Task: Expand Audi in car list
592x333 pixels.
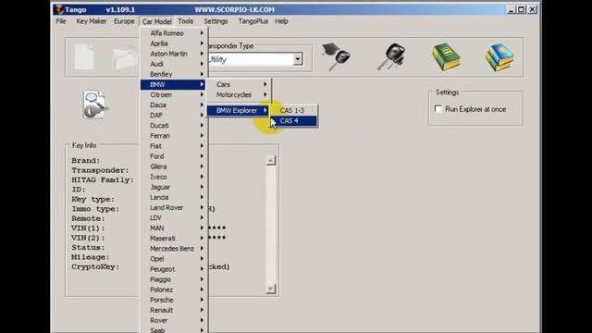Action: tap(174, 64)
